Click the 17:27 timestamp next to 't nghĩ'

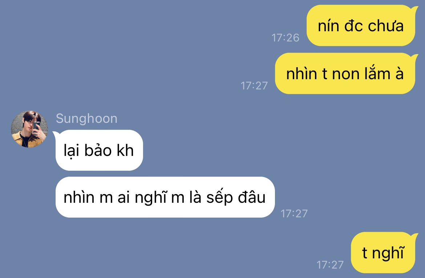click(x=330, y=265)
